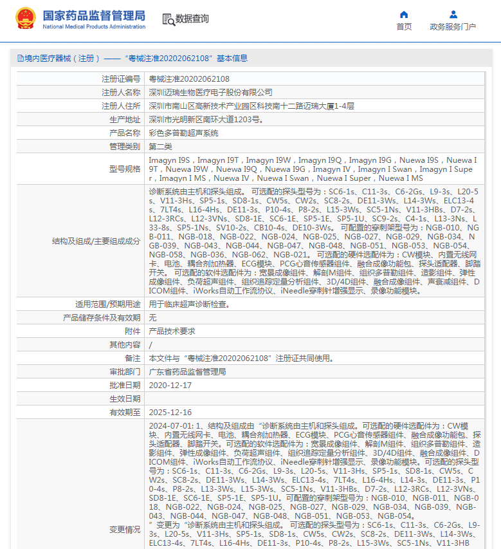Click the document icon before 境内医疗器械
Screen dimensions: 501x549
point(20,59)
